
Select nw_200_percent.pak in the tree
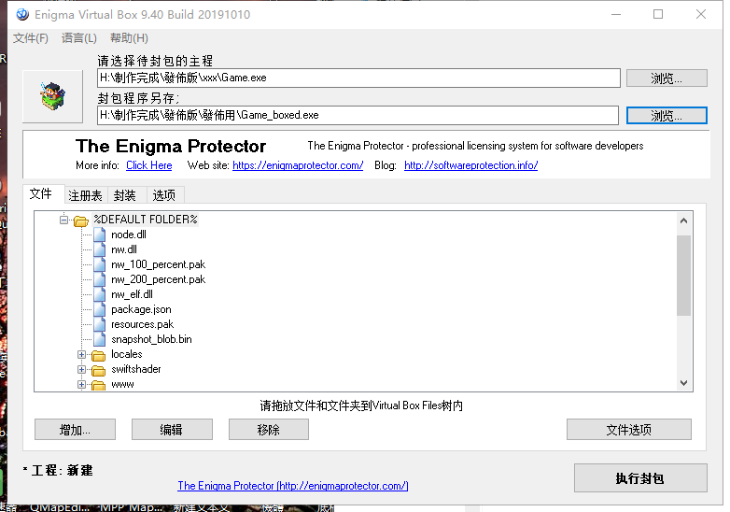[x=159, y=279]
